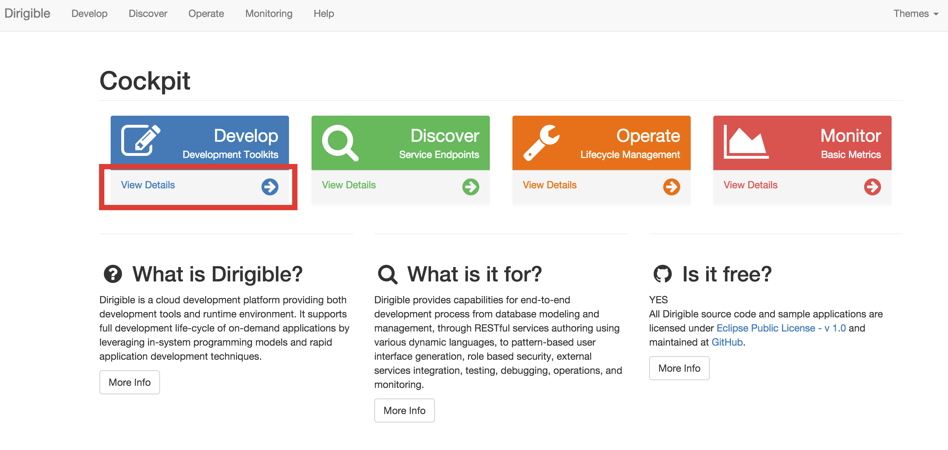This screenshot has height=450, width=948.
Task: Click the Operate wrench icon
Action: pos(541,143)
